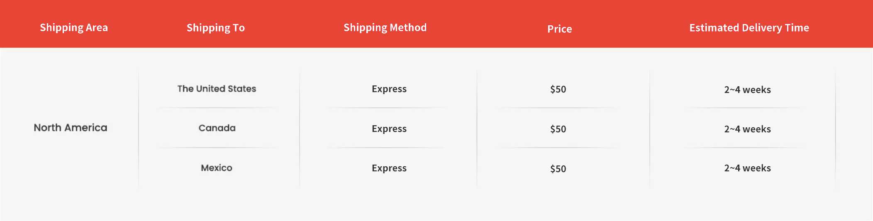Viewport: 873px width, 221px height.
Task: Select the Canada destination cell
Action: (217, 128)
